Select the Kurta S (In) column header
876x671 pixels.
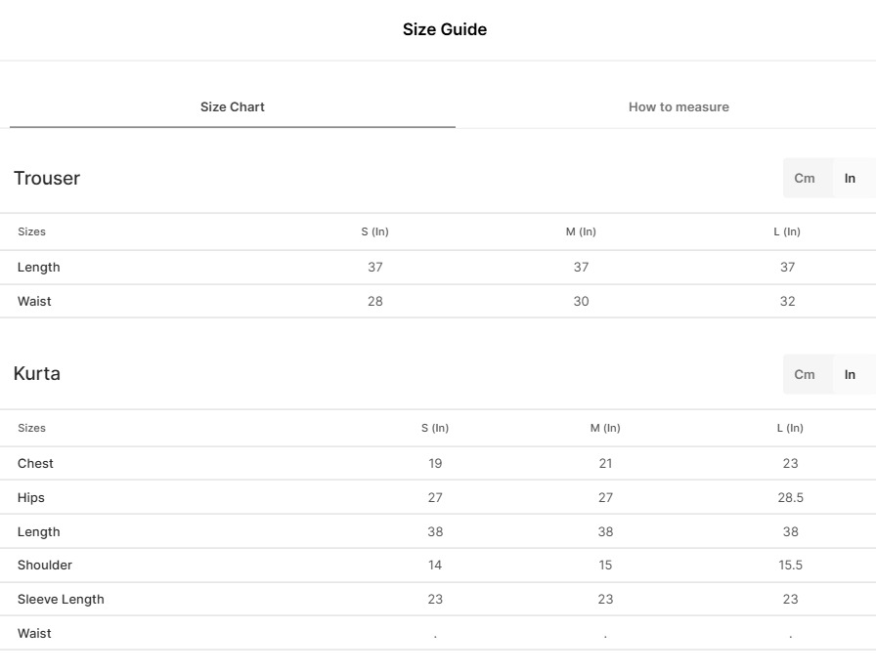(x=435, y=428)
